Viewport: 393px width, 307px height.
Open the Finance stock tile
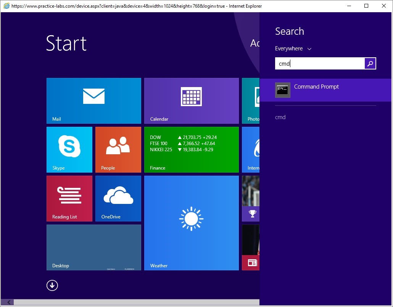191,150
